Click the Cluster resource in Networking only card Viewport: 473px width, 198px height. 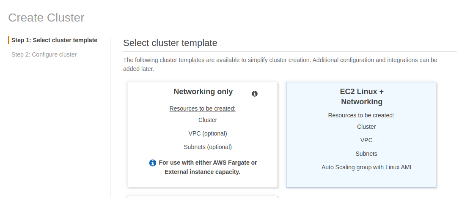tap(208, 120)
